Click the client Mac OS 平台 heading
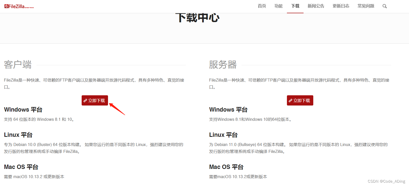Image resolution: width=409 pixels, height=186 pixels. tap(21, 167)
